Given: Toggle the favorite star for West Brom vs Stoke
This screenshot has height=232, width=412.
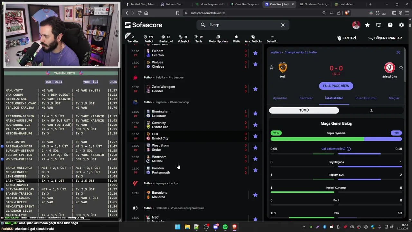Looking at the screenshot, I should [255, 148].
